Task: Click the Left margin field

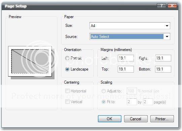Action: point(126,58)
